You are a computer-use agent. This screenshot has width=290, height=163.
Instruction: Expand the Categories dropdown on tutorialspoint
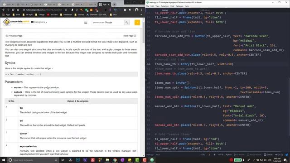pos(39,22)
